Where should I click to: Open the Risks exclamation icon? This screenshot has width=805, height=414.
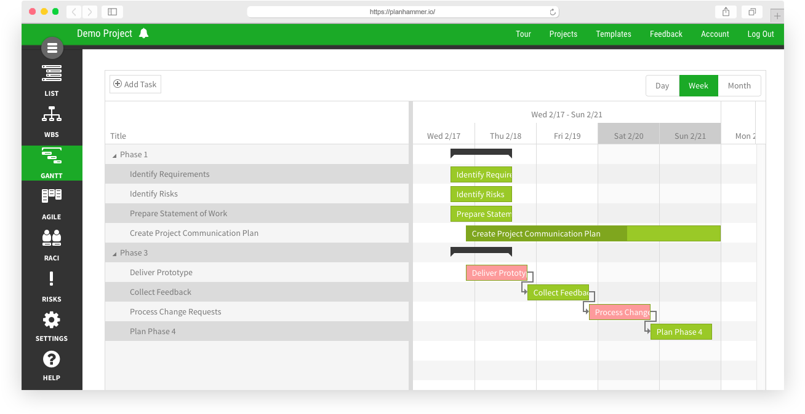(x=52, y=279)
